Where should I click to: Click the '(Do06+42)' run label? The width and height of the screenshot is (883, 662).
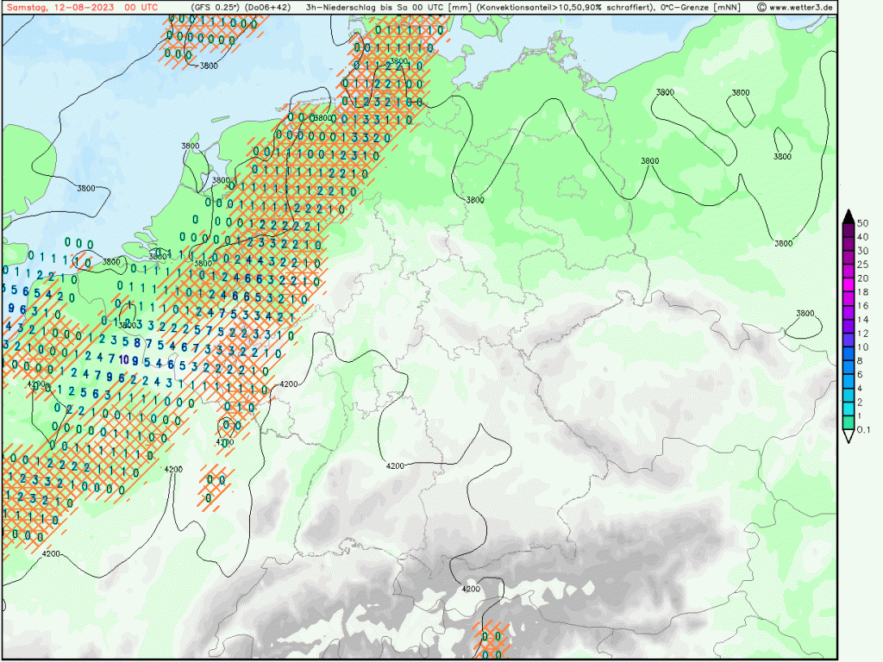point(271,7)
